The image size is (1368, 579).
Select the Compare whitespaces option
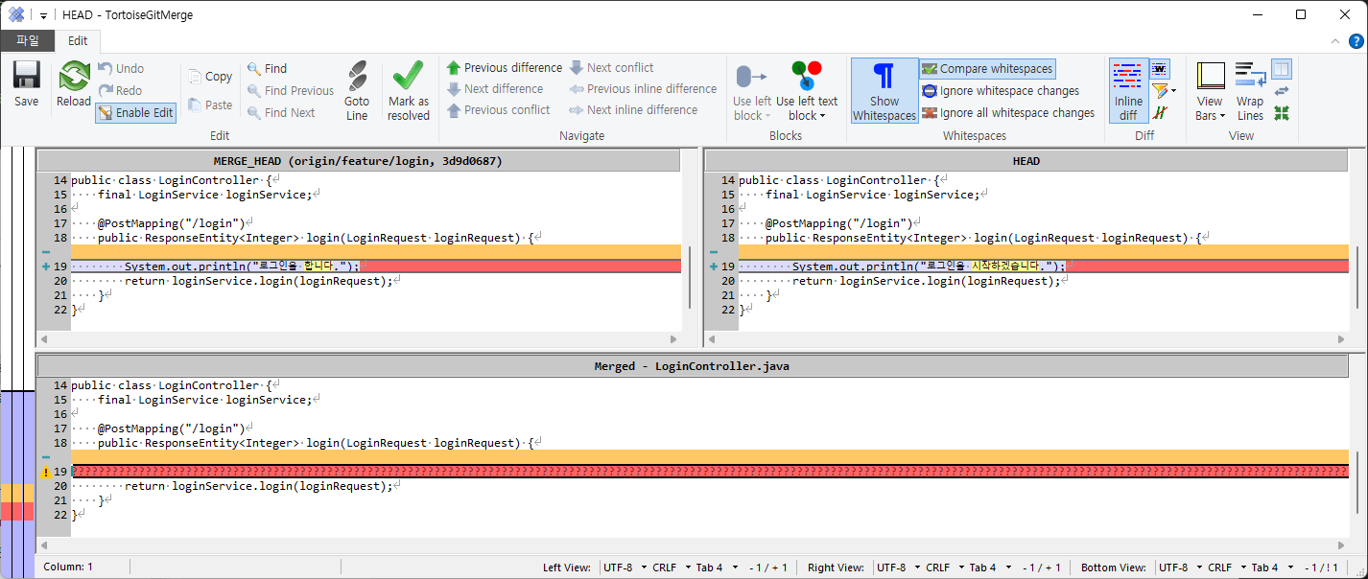[x=988, y=69]
